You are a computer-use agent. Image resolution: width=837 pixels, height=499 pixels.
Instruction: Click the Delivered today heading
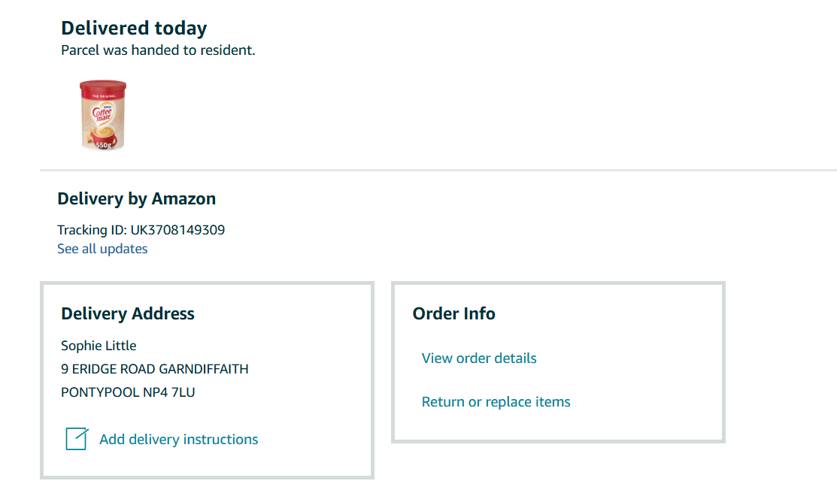[x=134, y=29]
